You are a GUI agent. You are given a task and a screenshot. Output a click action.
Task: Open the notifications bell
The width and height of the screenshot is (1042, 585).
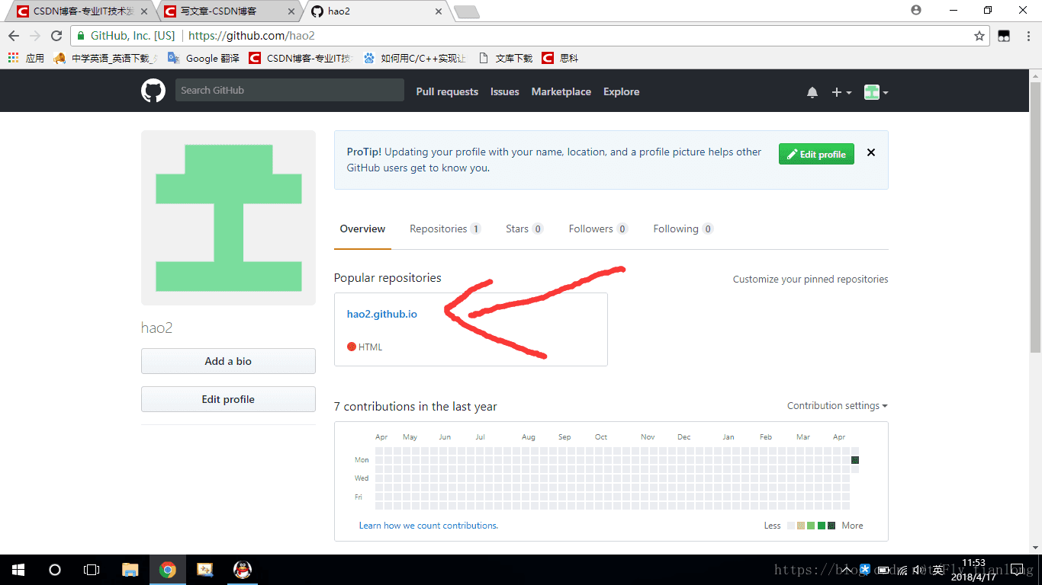point(812,92)
